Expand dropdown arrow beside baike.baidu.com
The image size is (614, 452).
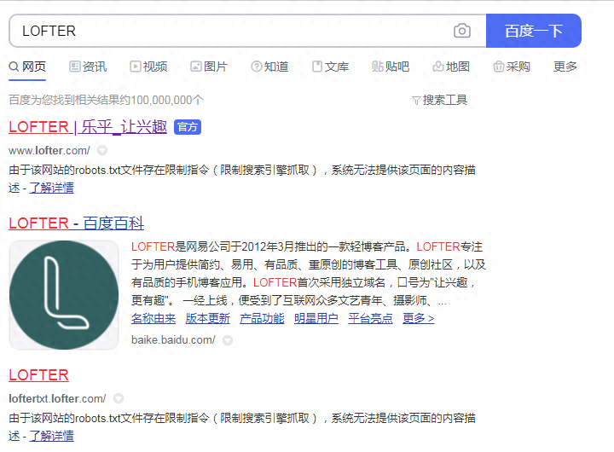coord(228,340)
